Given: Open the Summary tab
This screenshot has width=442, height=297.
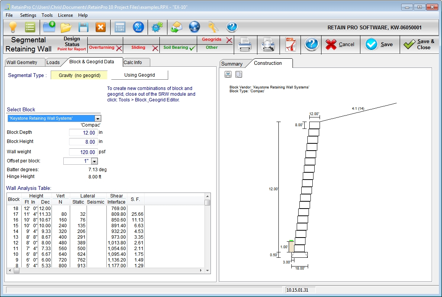Looking at the screenshot, I should click(231, 64).
